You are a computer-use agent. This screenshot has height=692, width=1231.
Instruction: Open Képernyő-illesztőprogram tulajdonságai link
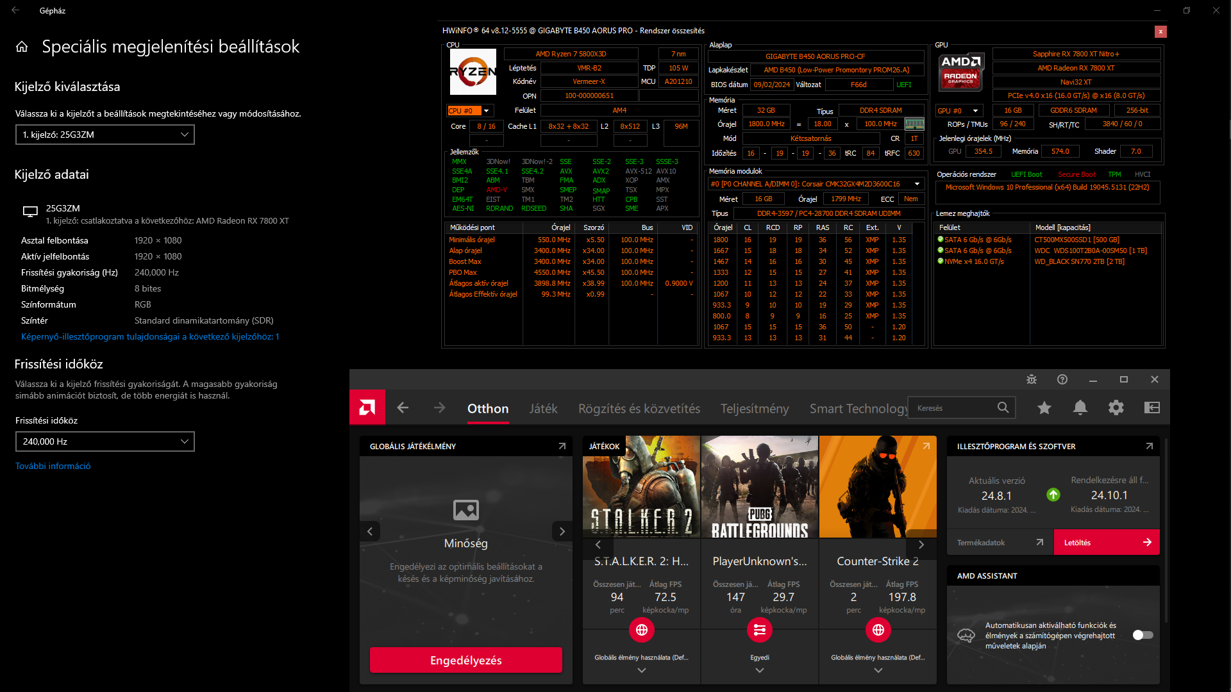[x=150, y=336]
